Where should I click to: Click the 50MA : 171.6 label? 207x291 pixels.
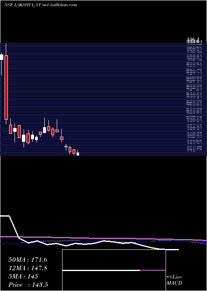coord(28,260)
